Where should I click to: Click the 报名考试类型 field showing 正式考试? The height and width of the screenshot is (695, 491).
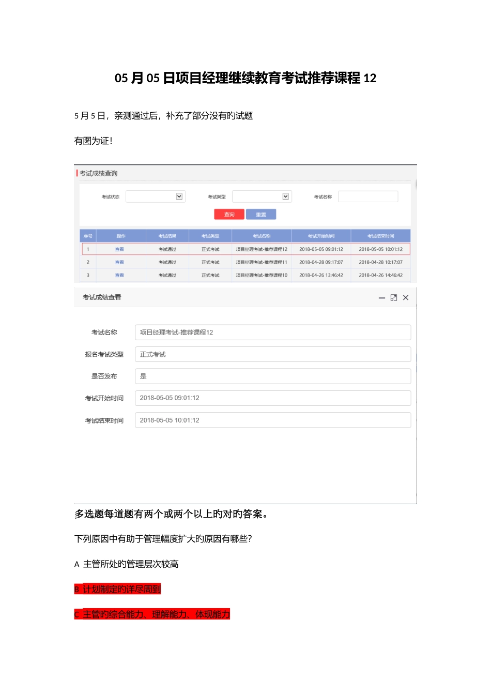273,354
